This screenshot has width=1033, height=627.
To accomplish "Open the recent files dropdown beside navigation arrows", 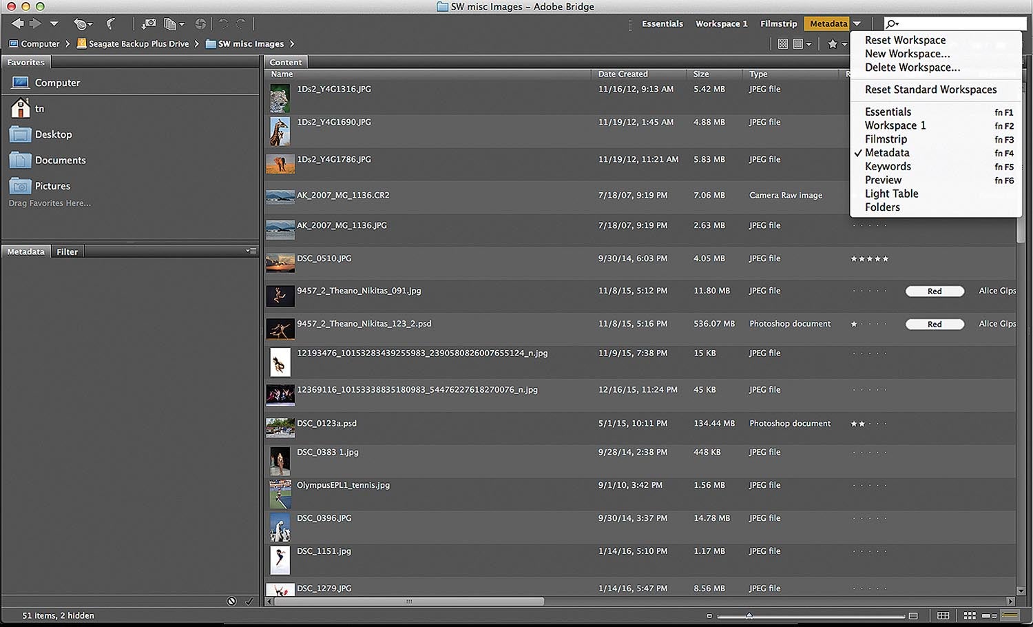I will 54,23.
